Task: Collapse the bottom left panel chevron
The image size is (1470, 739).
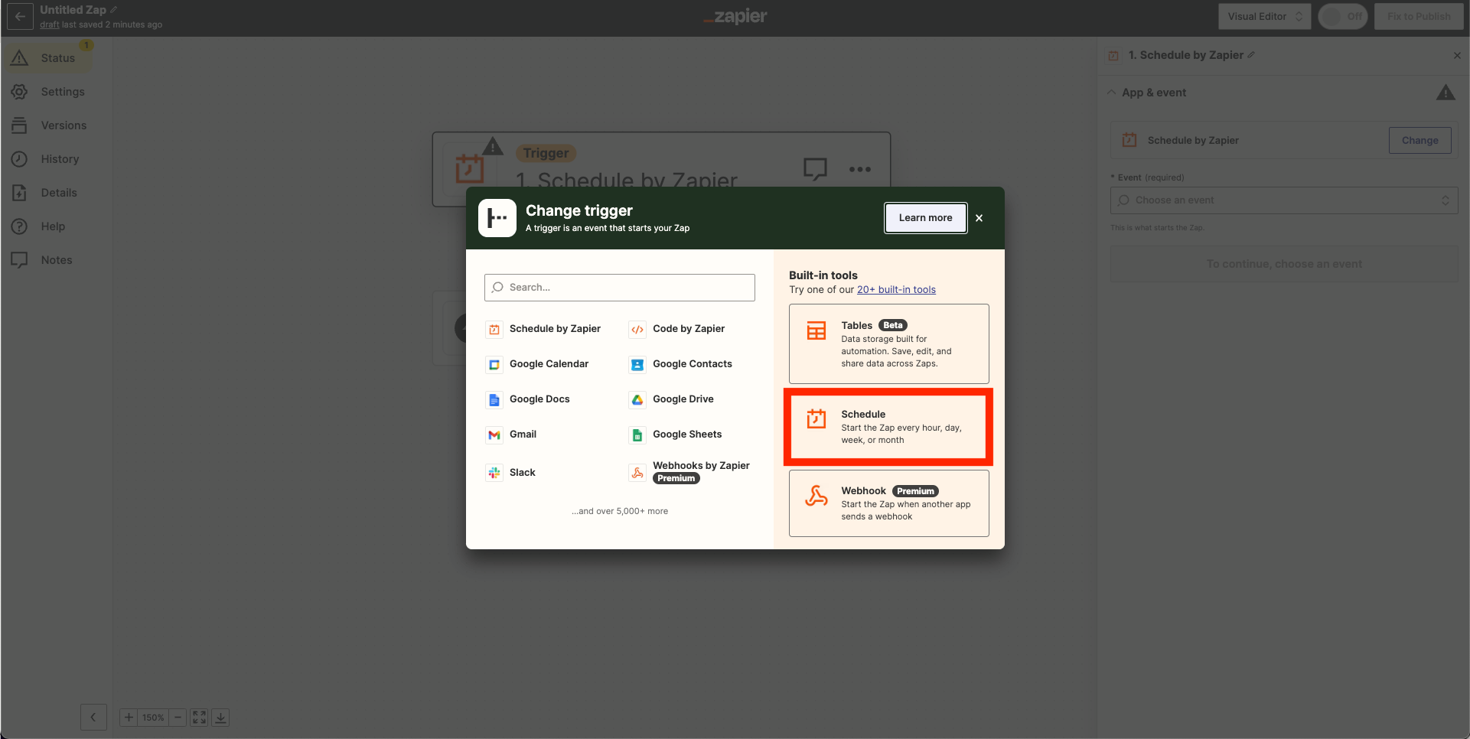Action: 93,718
